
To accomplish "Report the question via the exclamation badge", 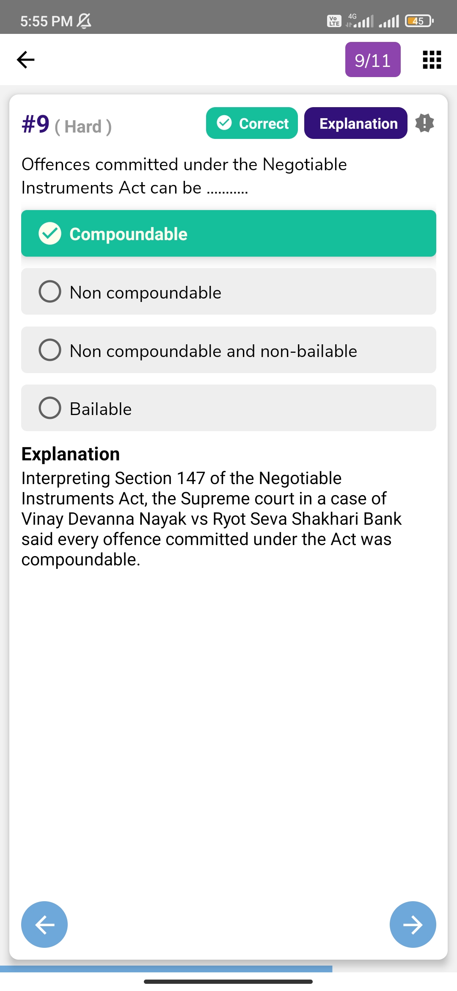I will coord(424,123).
